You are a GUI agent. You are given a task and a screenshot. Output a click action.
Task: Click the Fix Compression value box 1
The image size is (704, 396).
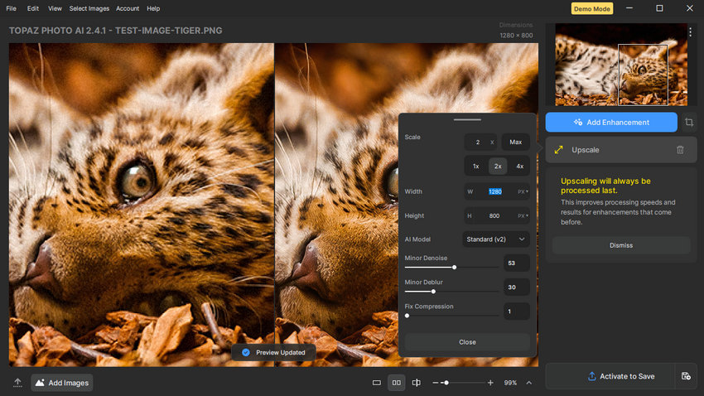click(x=516, y=311)
